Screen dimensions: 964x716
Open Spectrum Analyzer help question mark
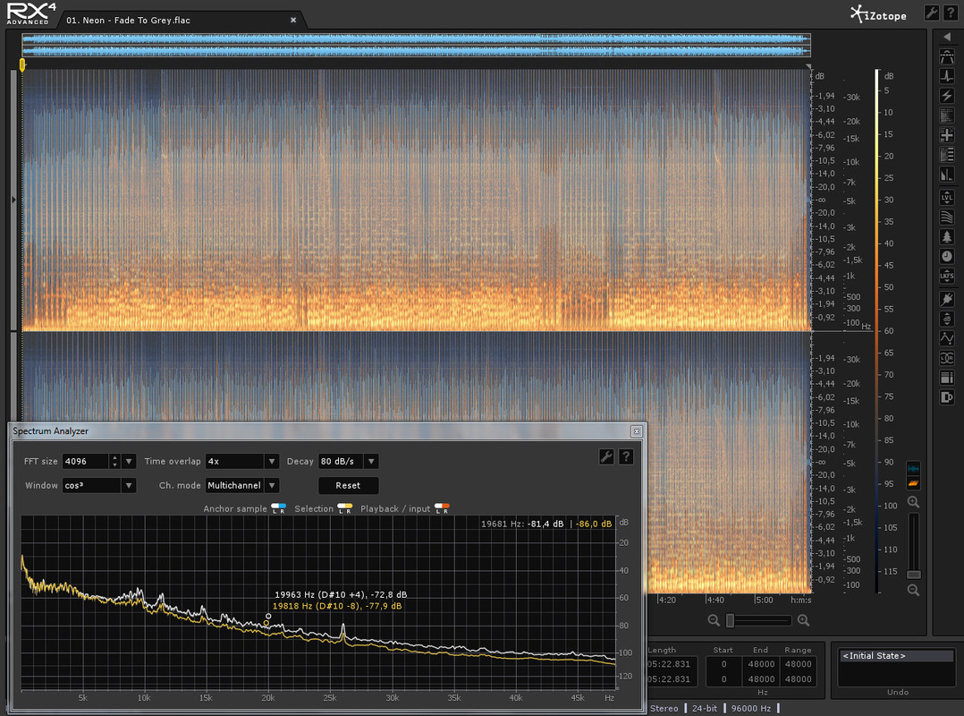tap(626, 456)
